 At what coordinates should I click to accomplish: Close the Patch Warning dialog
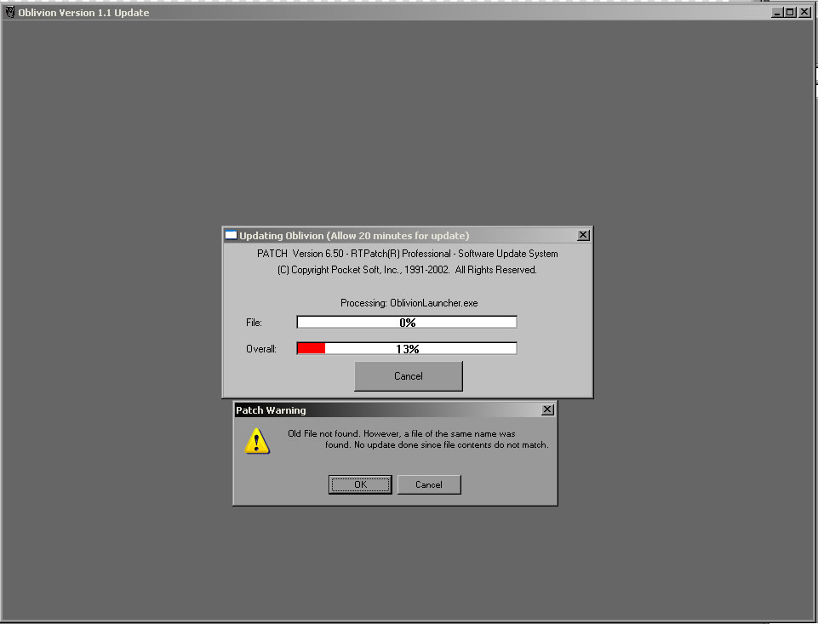click(x=547, y=409)
